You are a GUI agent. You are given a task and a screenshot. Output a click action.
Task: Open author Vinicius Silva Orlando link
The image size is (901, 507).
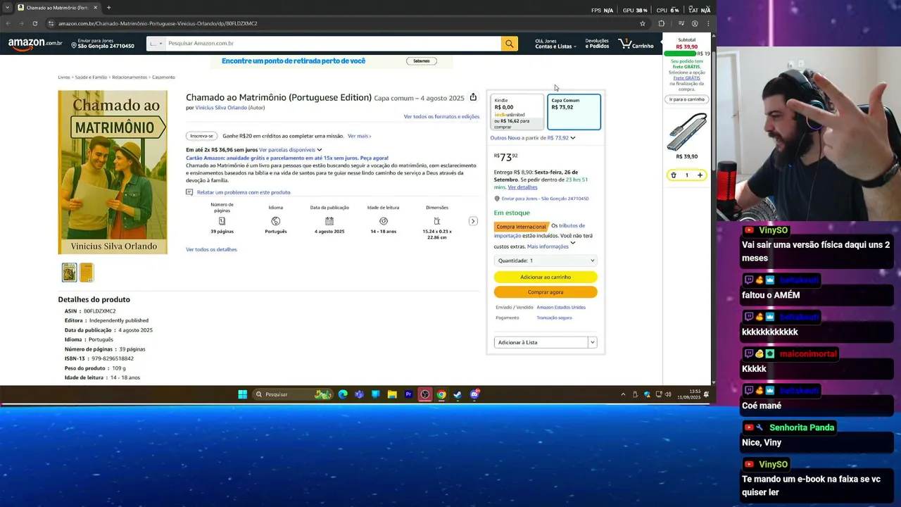[221, 108]
